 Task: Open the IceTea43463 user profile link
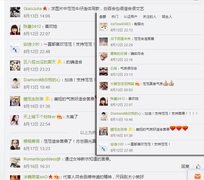coord(121,24)
